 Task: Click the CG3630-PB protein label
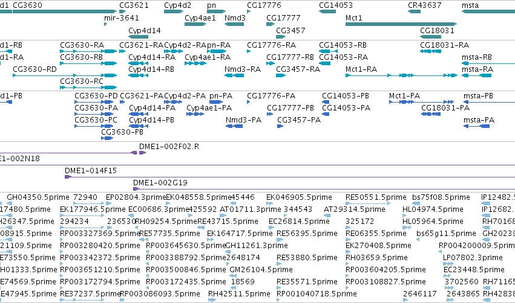click(x=122, y=132)
